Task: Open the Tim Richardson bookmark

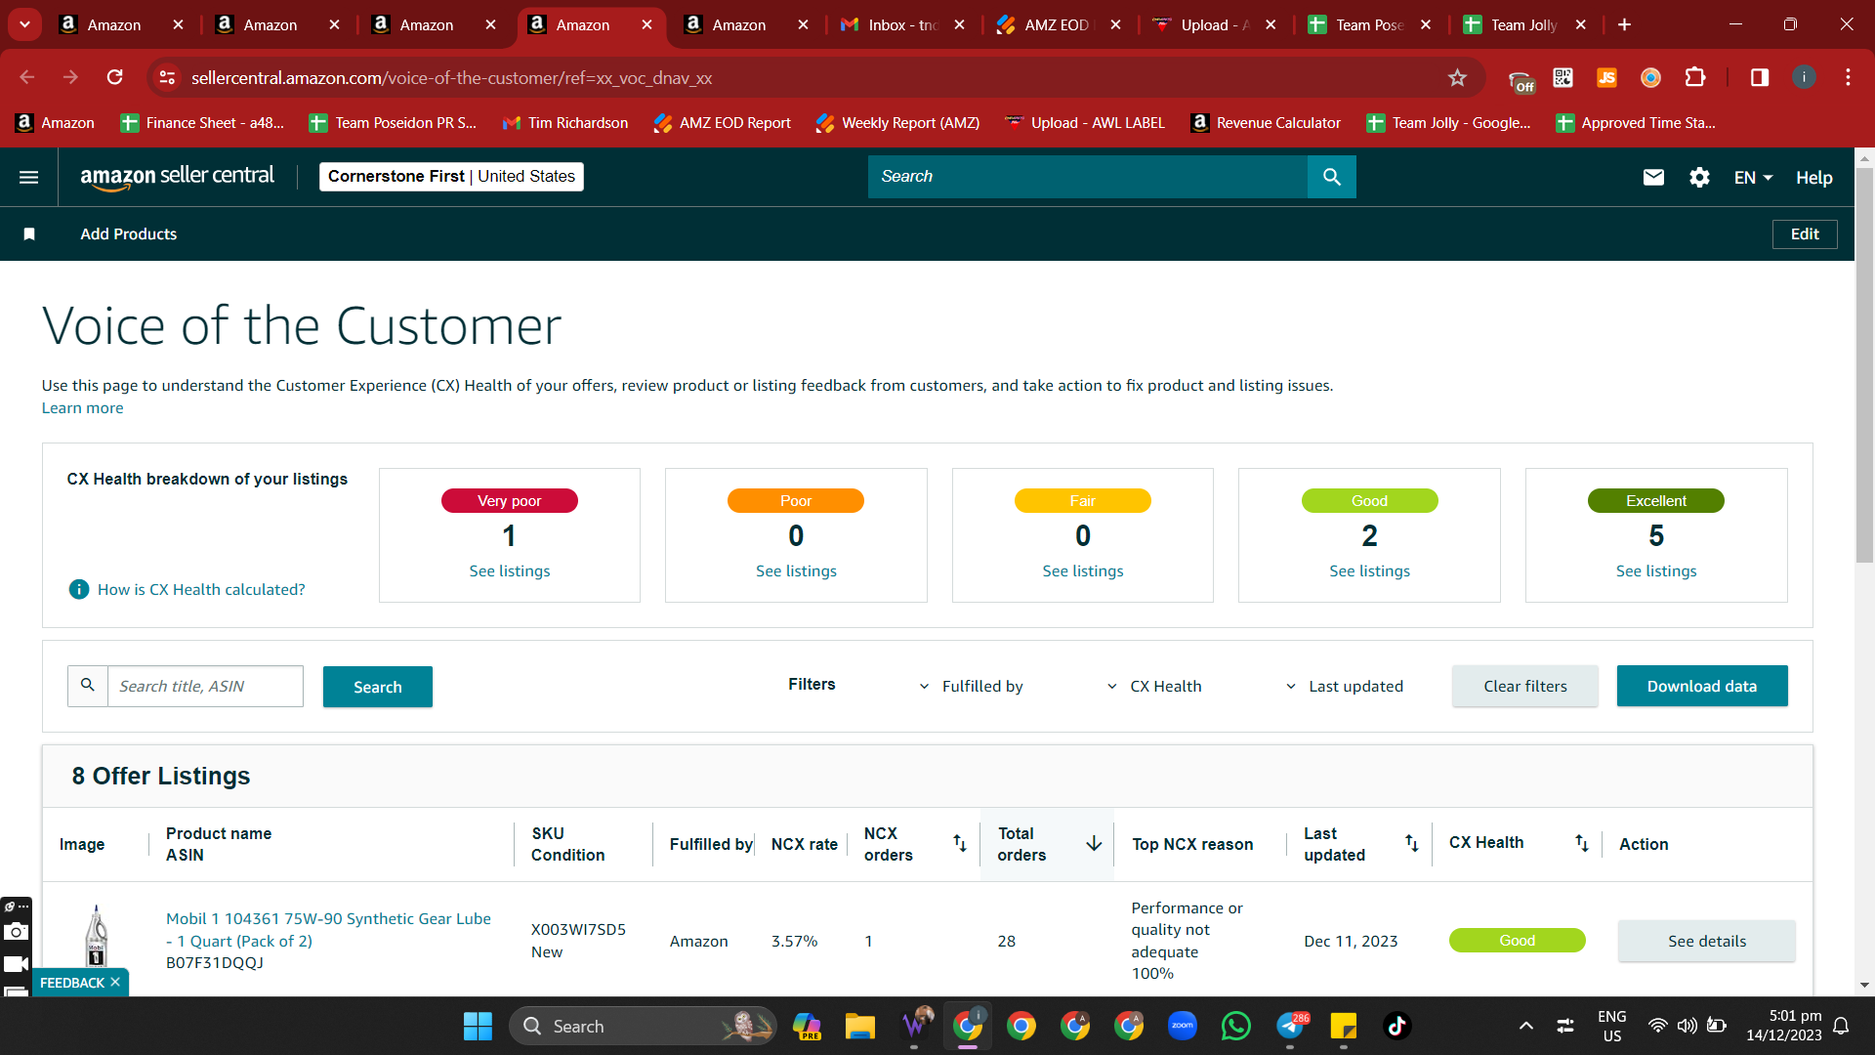Action: 565,122
